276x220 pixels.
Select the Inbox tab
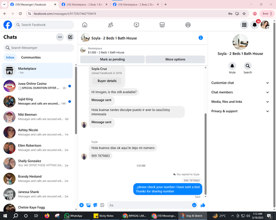(x=10, y=57)
